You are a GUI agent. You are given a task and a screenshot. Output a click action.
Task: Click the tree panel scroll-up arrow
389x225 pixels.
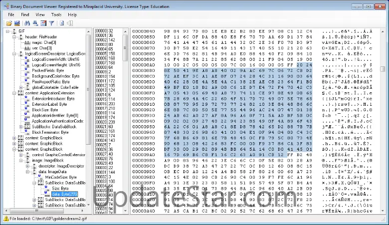pos(89,31)
